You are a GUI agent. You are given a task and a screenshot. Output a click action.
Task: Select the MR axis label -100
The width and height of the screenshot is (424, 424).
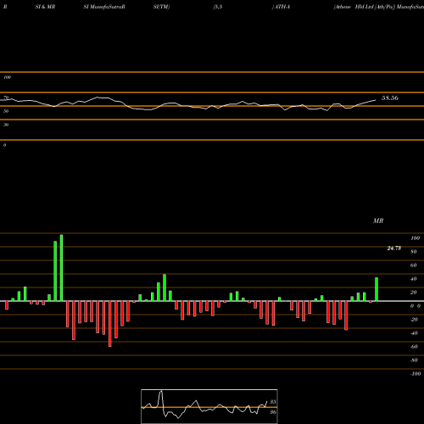[x=416, y=374]
